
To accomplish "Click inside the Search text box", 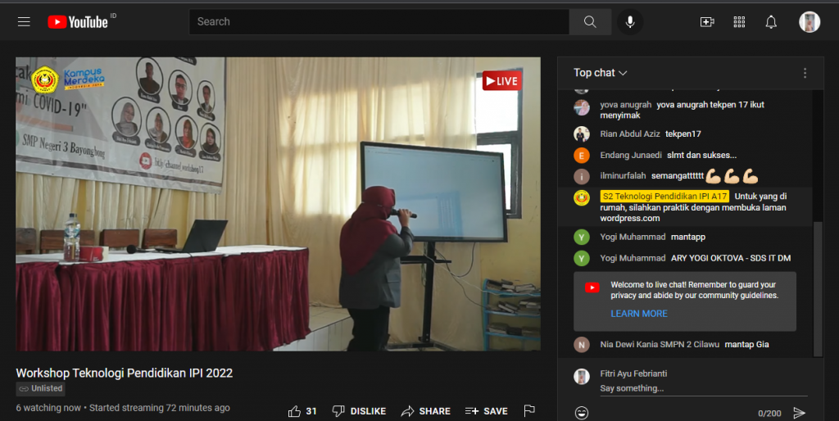I will 379,22.
